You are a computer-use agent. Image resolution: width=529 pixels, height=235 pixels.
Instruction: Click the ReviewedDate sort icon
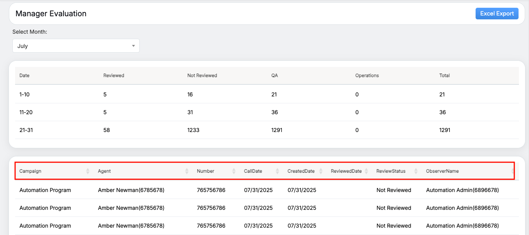[x=366, y=171]
